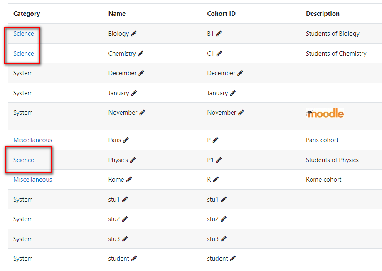Open the Science category in Biology row
The width and height of the screenshot is (382, 271).
[x=24, y=34]
